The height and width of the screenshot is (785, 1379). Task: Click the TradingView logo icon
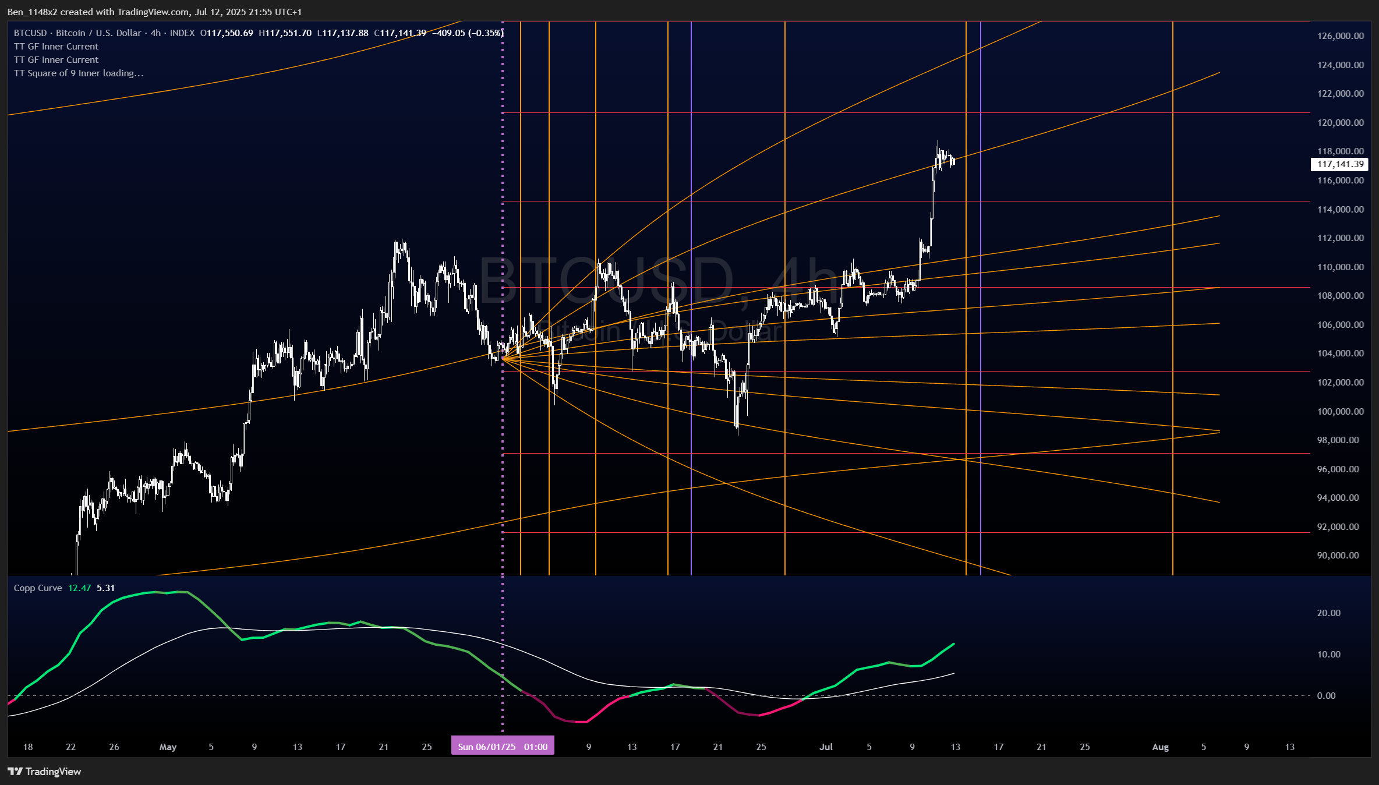tap(15, 772)
